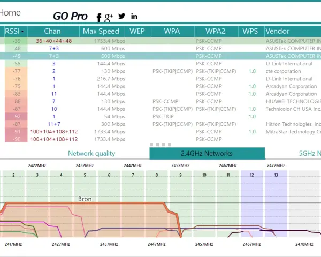Image resolution: width=321 pixels, height=257 pixels.
Task: Click the 2467MHz frequency label
Action: tap(251, 244)
